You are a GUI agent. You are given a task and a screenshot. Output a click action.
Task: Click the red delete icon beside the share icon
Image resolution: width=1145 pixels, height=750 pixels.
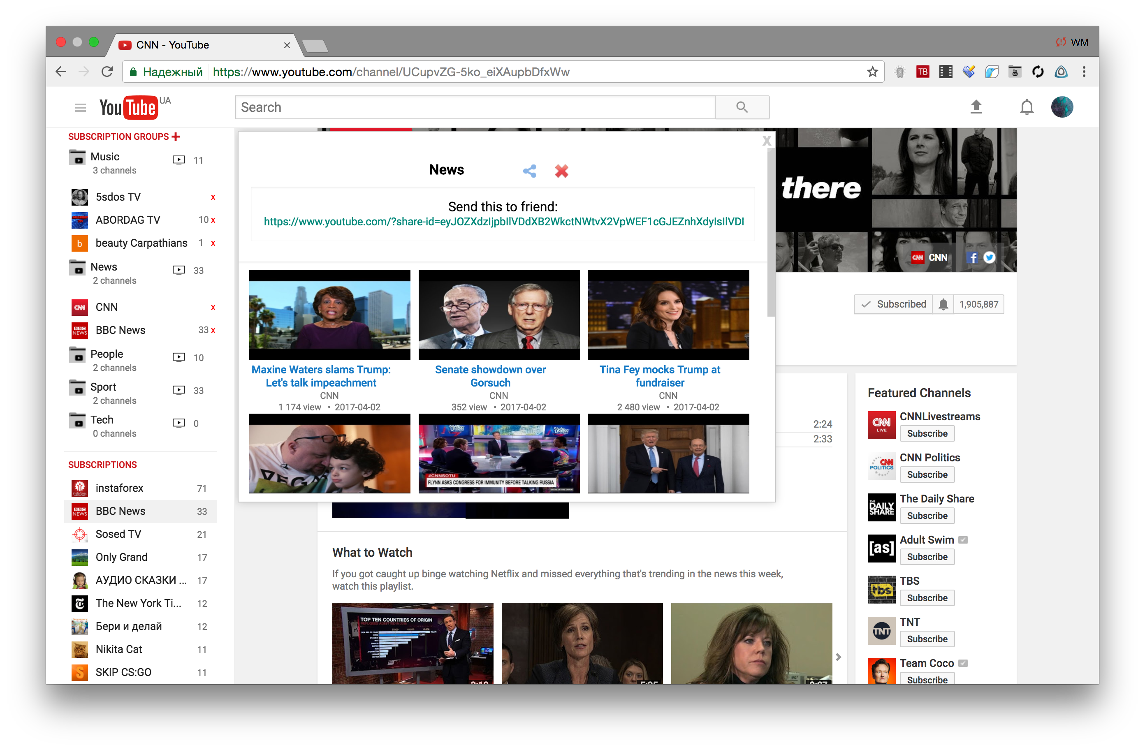(561, 171)
